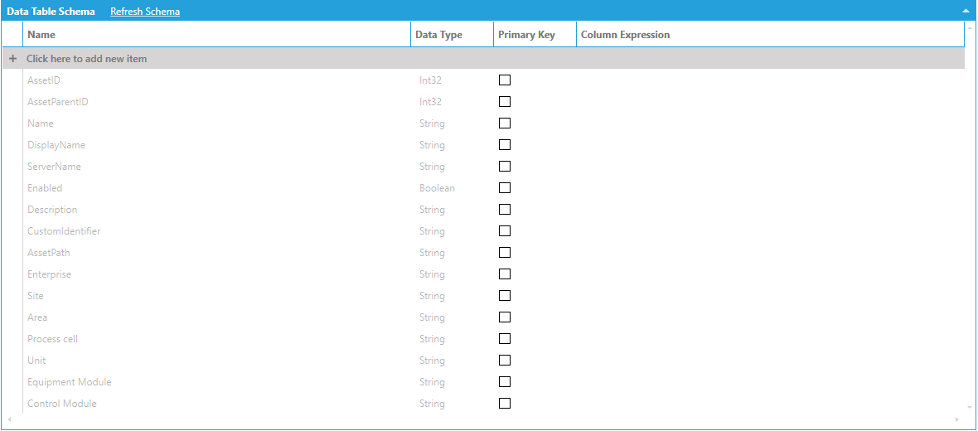The width and height of the screenshot is (978, 431).
Task: Collapse the Data Table Schema panel
Action: (965, 12)
